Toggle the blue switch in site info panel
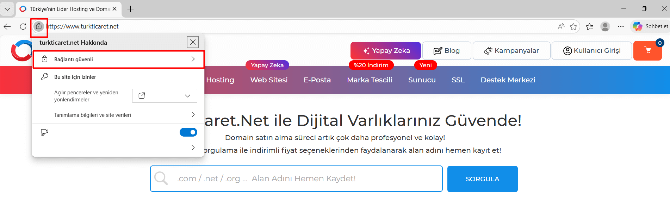This screenshot has height=207, width=670. tap(188, 132)
